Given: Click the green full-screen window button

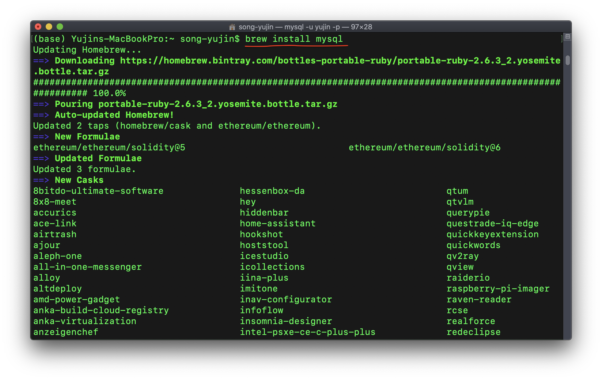Looking at the screenshot, I should [x=60, y=27].
